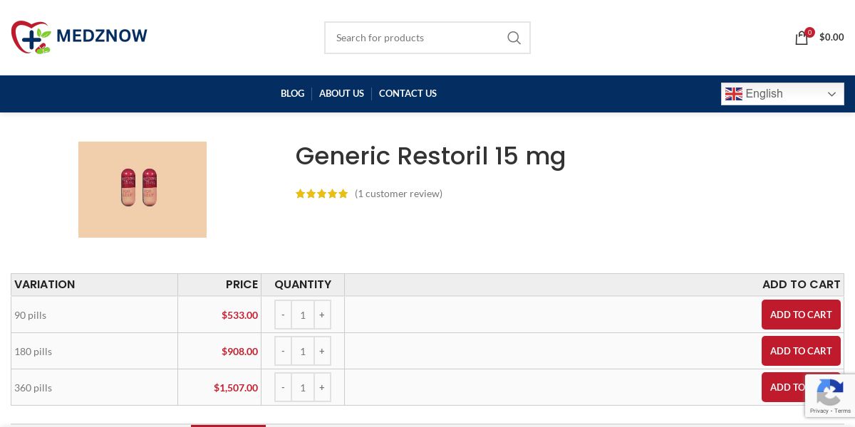Click the Restoril product thumbnail image

pos(142,189)
